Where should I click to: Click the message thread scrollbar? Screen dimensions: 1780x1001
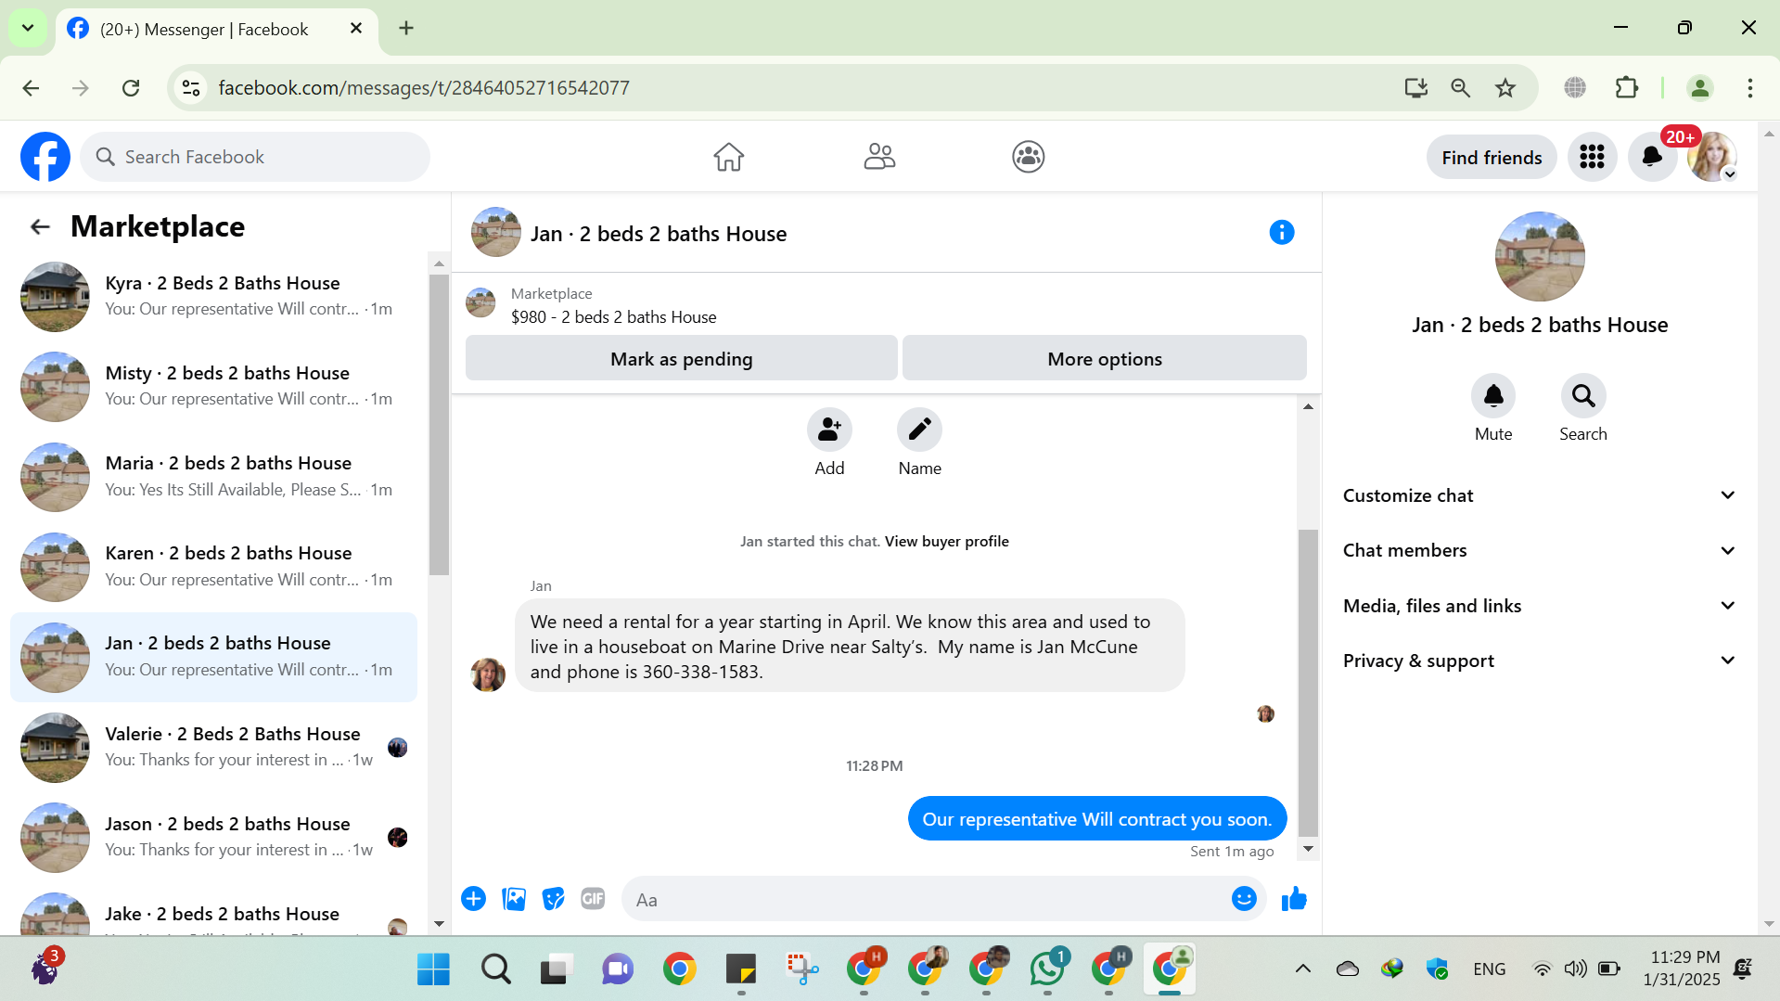point(1308,683)
